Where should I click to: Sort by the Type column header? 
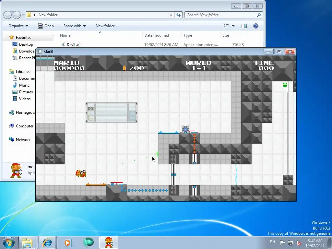188,35
